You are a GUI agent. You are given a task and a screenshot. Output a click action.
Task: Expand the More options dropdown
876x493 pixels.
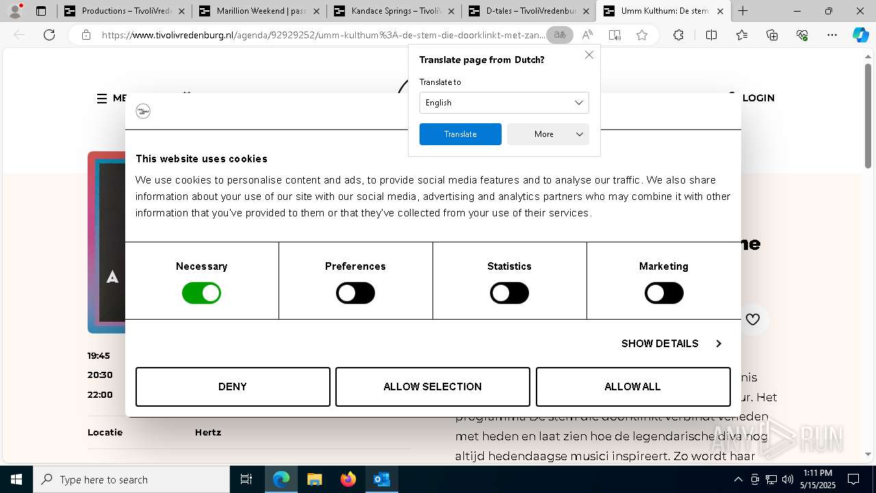[x=547, y=134]
